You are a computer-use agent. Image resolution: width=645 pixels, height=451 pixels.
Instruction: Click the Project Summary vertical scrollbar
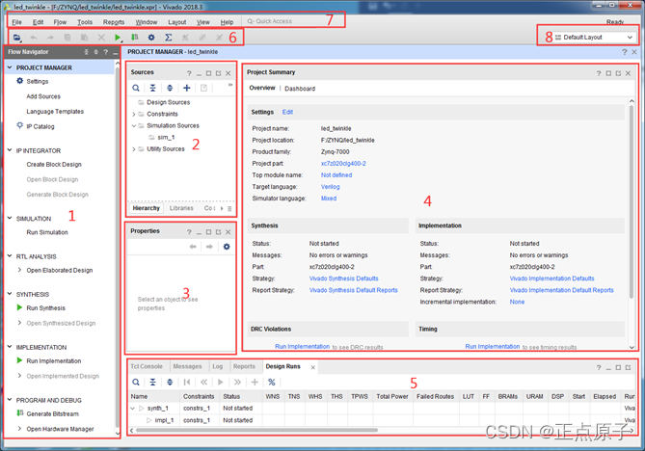[x=632, y=201]
